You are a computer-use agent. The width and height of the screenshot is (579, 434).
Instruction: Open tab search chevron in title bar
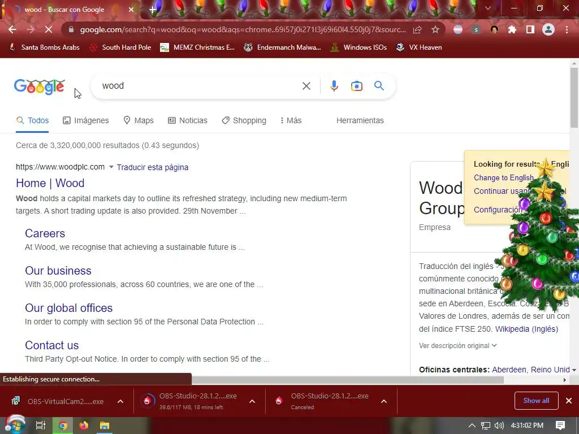click(488, 8)
